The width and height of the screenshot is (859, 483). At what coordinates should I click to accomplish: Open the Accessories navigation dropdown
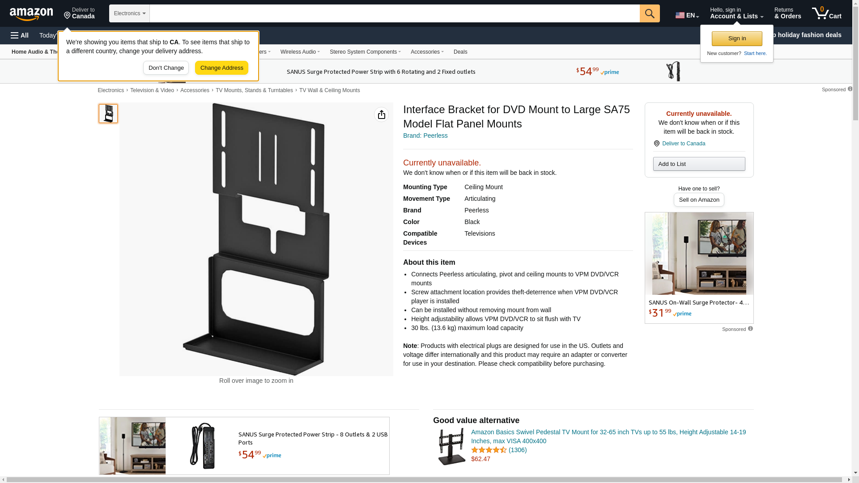point(427,52)
